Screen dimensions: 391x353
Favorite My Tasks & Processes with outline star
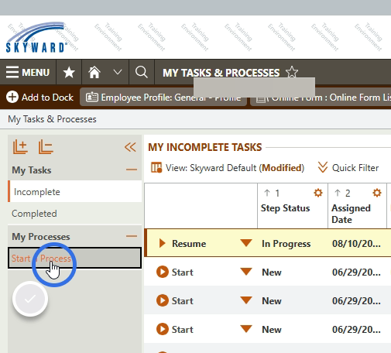click(292, 72)
